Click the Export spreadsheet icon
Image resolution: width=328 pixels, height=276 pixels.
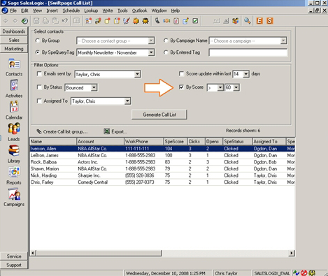pos(107,131)
